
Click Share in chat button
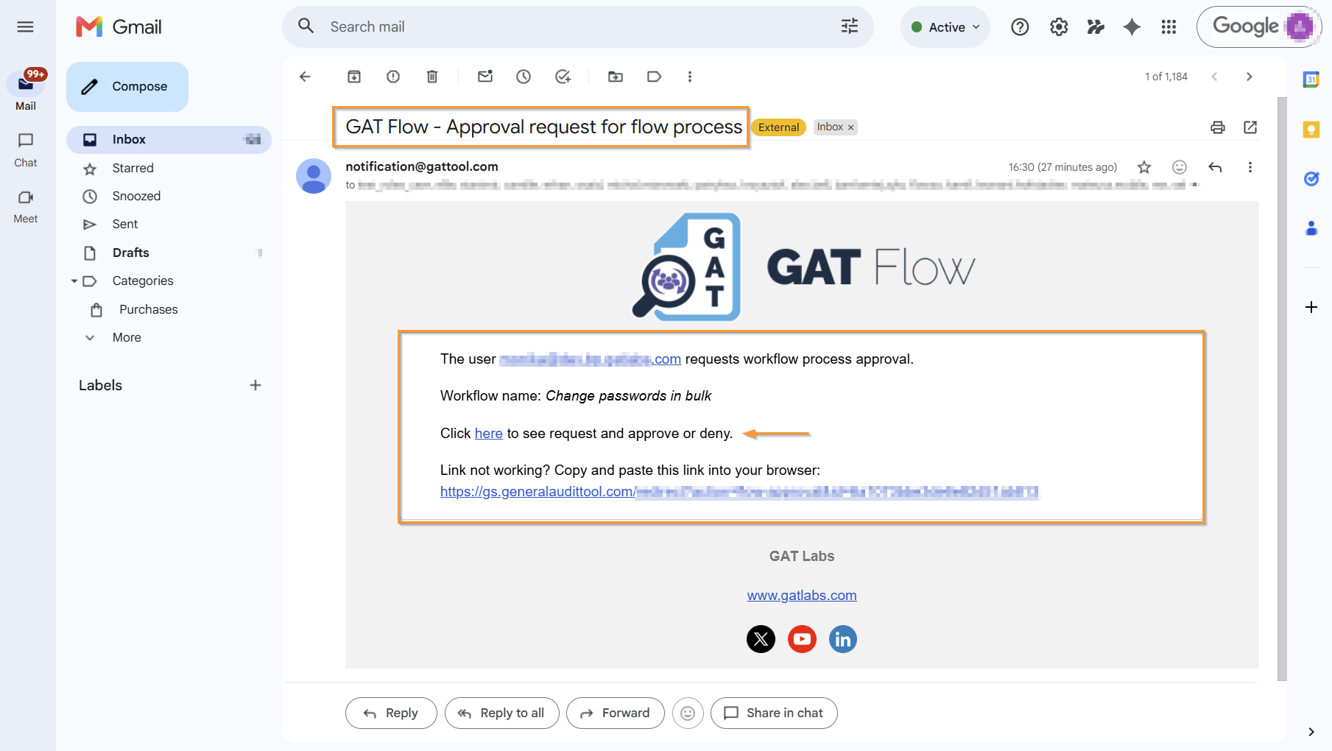point(774,713)
